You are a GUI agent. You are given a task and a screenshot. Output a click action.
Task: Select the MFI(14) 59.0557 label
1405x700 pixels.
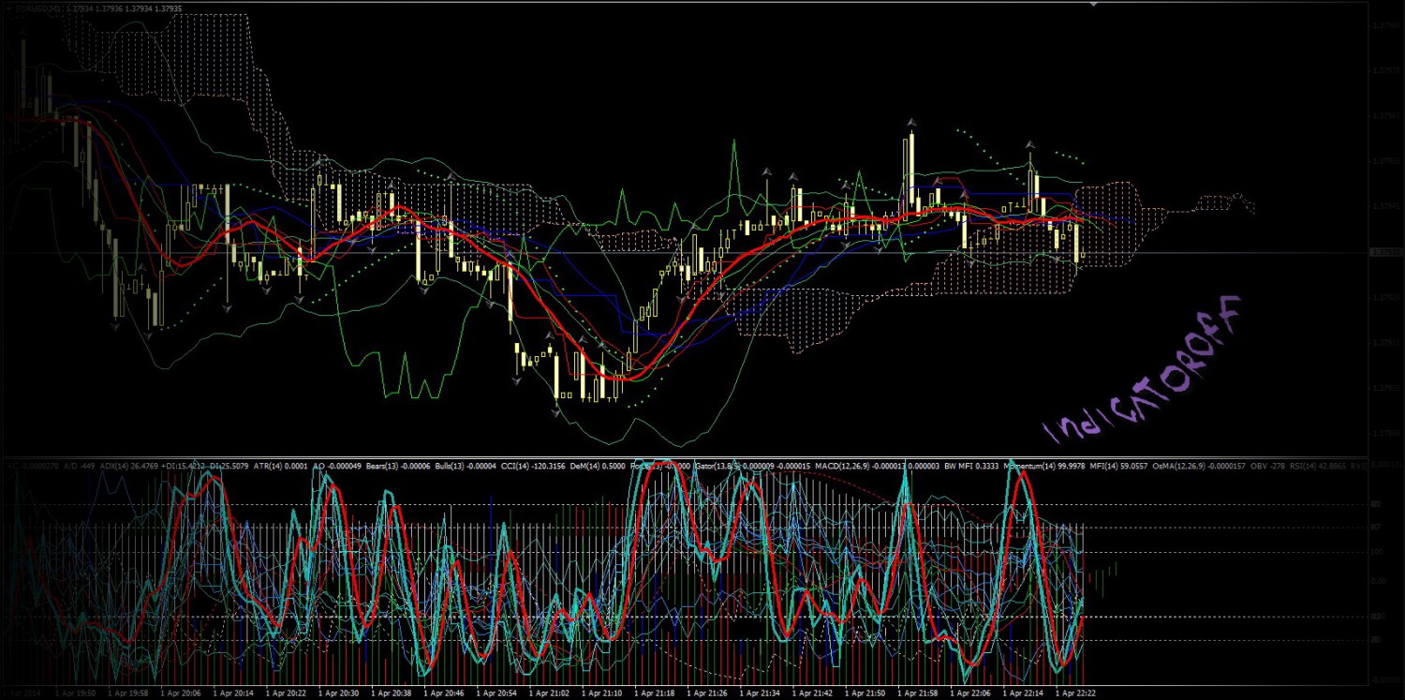pos(1118,466)
